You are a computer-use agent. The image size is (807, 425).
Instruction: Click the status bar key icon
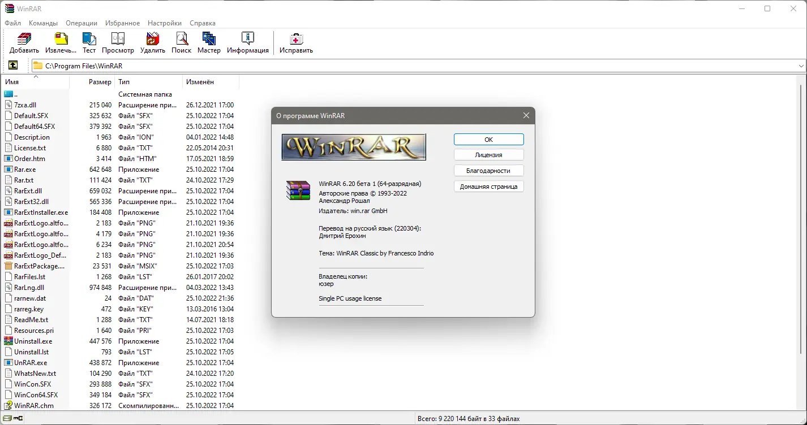pos(19,419)
